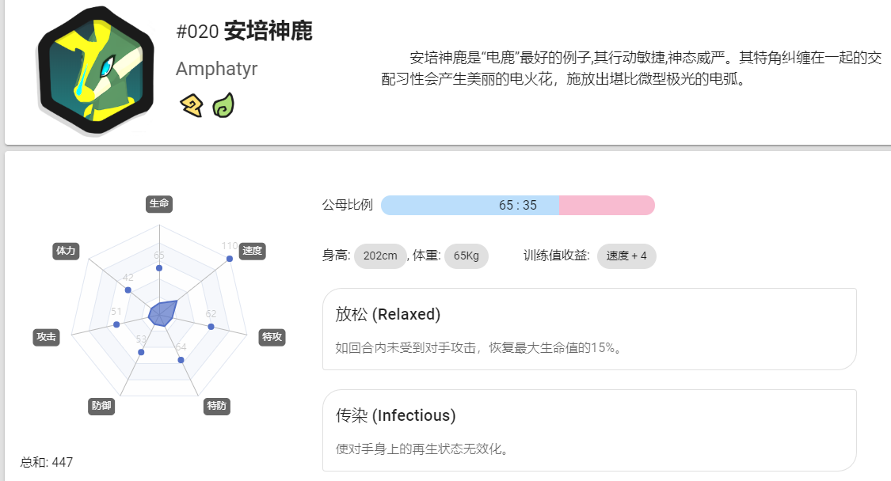Click the 65Kg weight chip
Screen dimensions: 891x481
tap(466, 256)
